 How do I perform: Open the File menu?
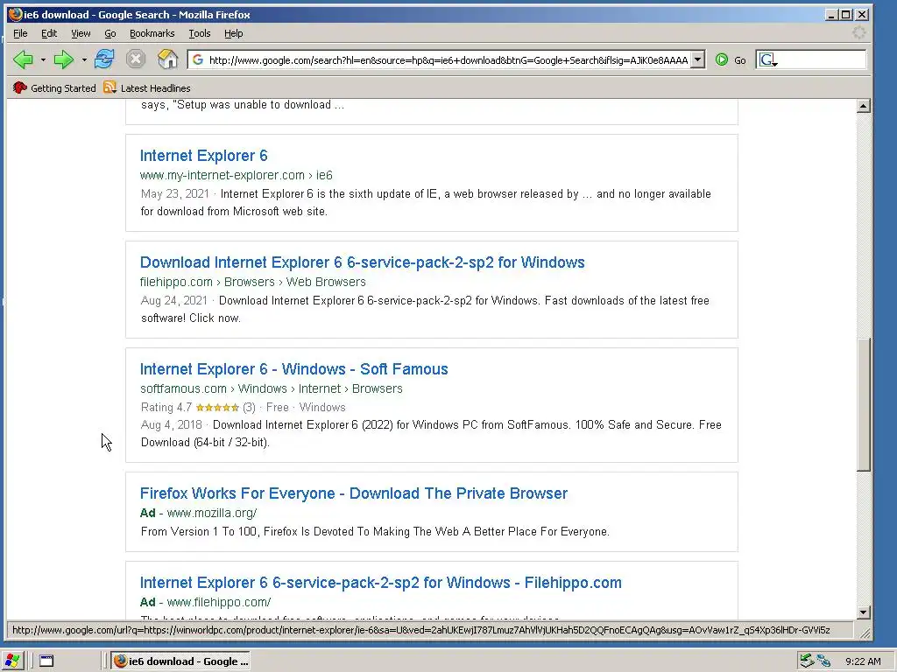tap(20, 34)
